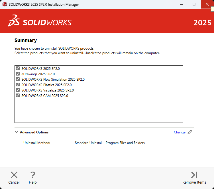The width and height of the screenshot is (214, 189).
Task: Deselect SOLIDWORKS Flow Simulation checkbox
Action: (18, 79)
